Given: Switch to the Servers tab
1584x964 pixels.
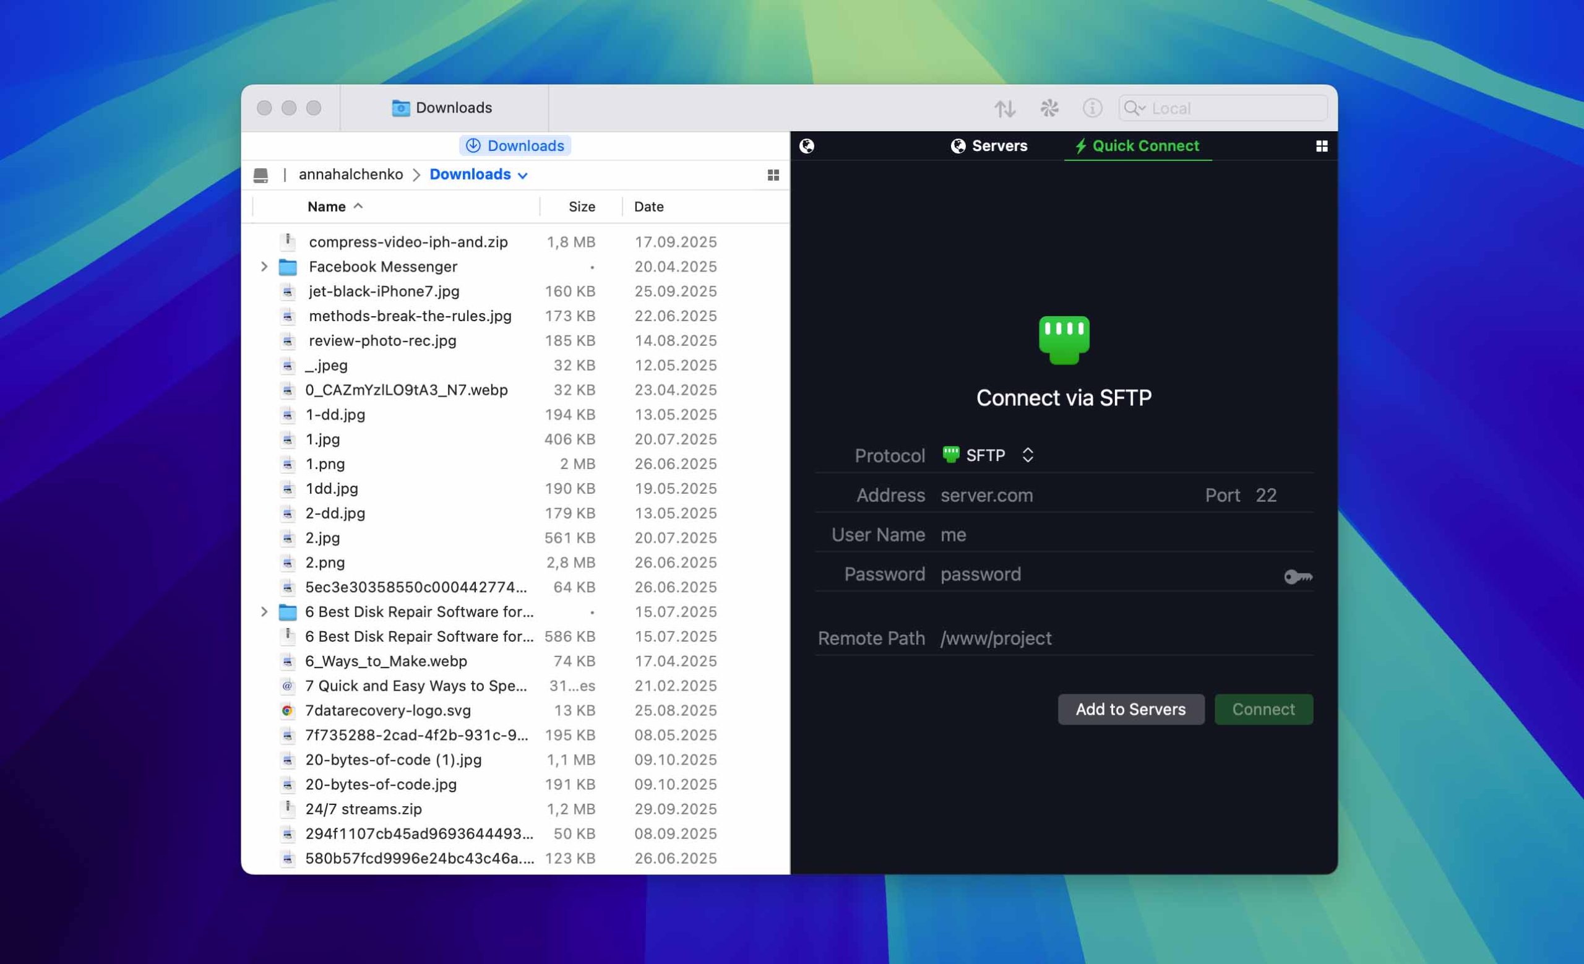Looking at the screenshot, I should 989,147.
